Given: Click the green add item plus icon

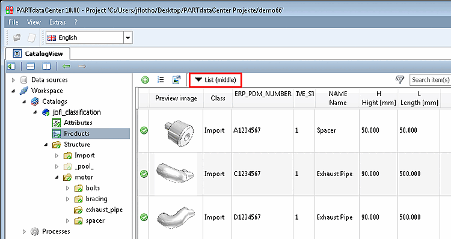Looking at the screenshot, I should pyautogui.click(x=146, y=80).
